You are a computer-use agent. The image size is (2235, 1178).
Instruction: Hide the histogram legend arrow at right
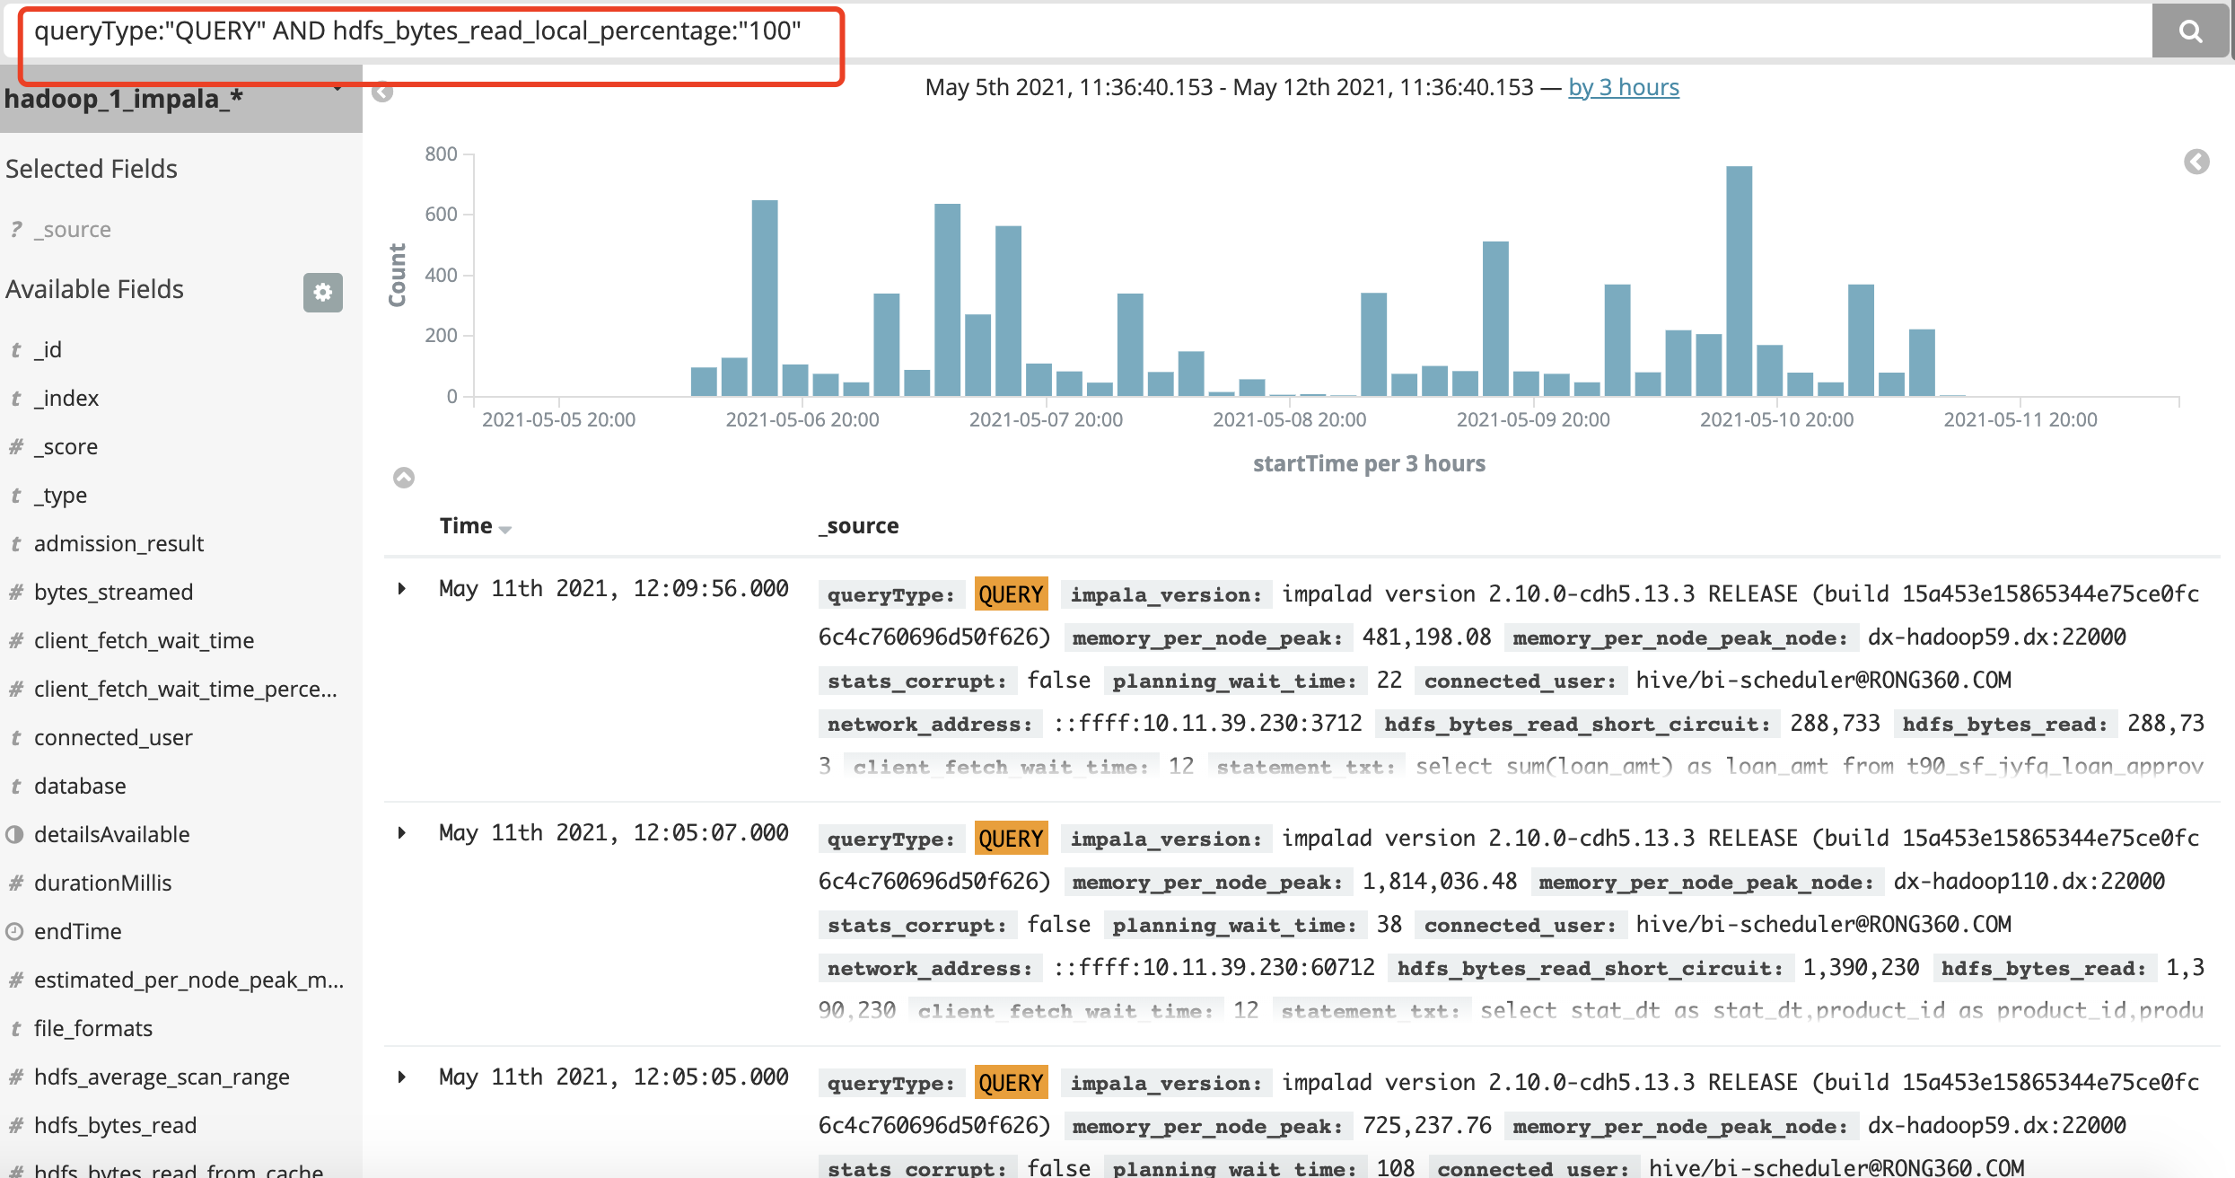pos(2196,162)
